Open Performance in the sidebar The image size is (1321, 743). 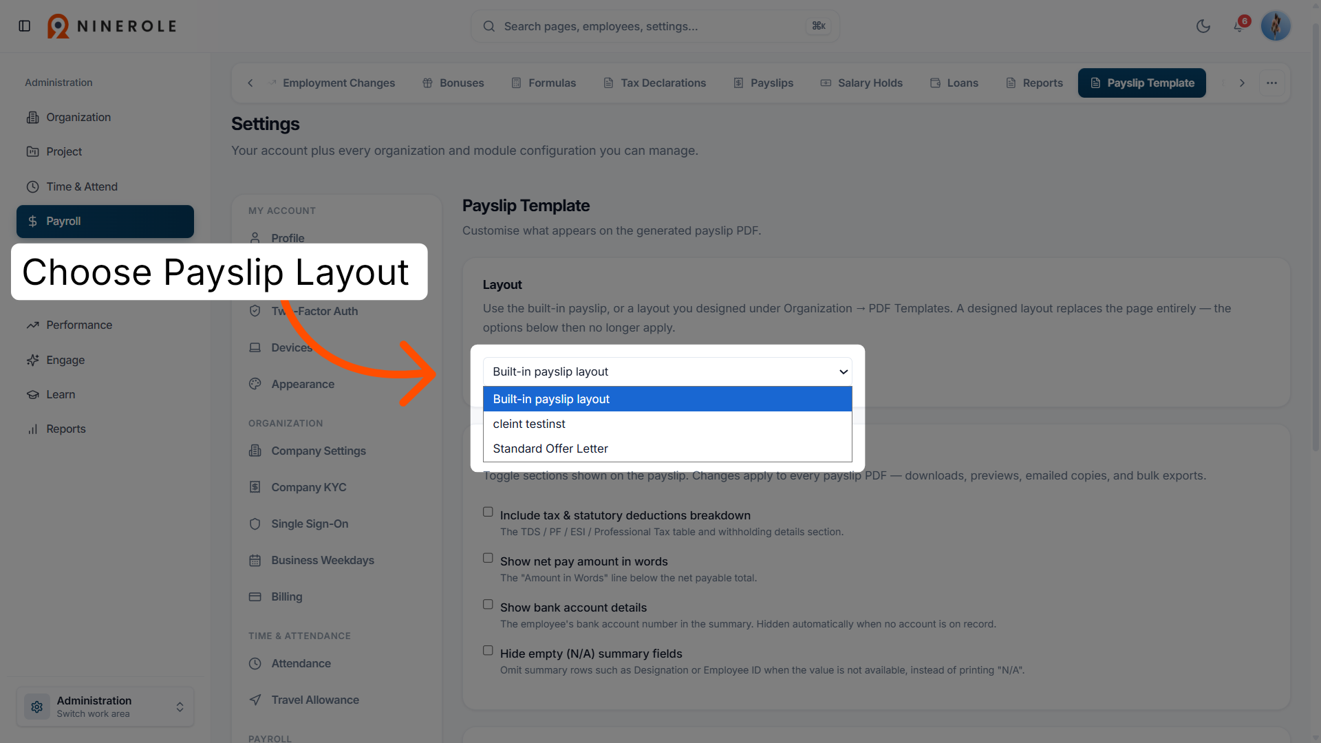point(105,325)
